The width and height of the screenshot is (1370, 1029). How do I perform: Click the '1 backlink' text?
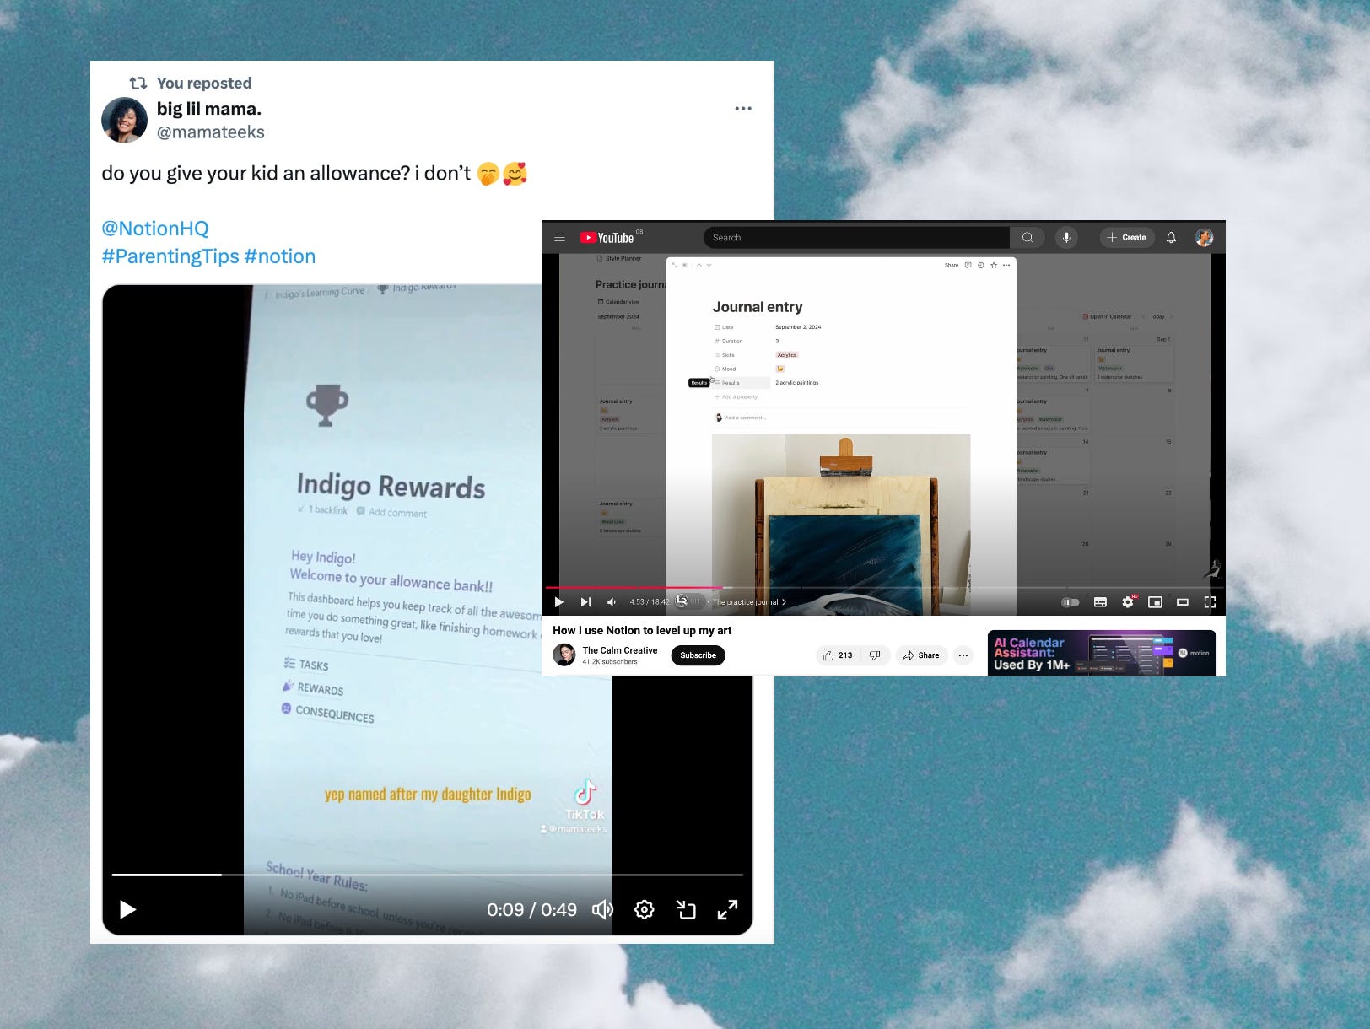(322, 509)
